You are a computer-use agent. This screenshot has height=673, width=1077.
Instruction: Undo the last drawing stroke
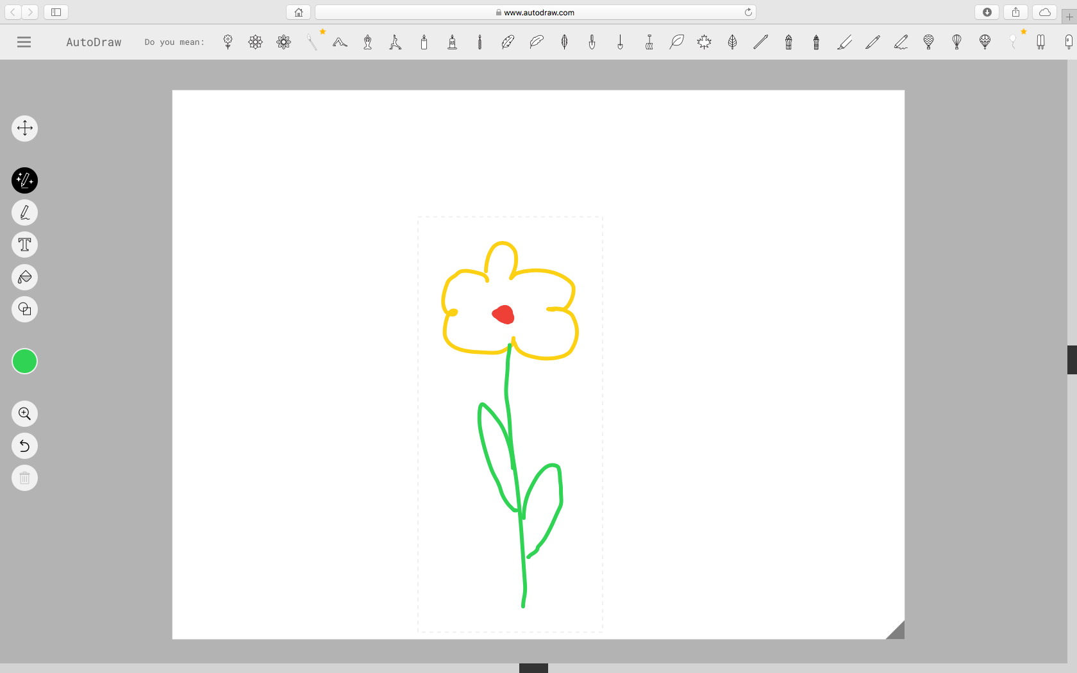coord(24,446)
